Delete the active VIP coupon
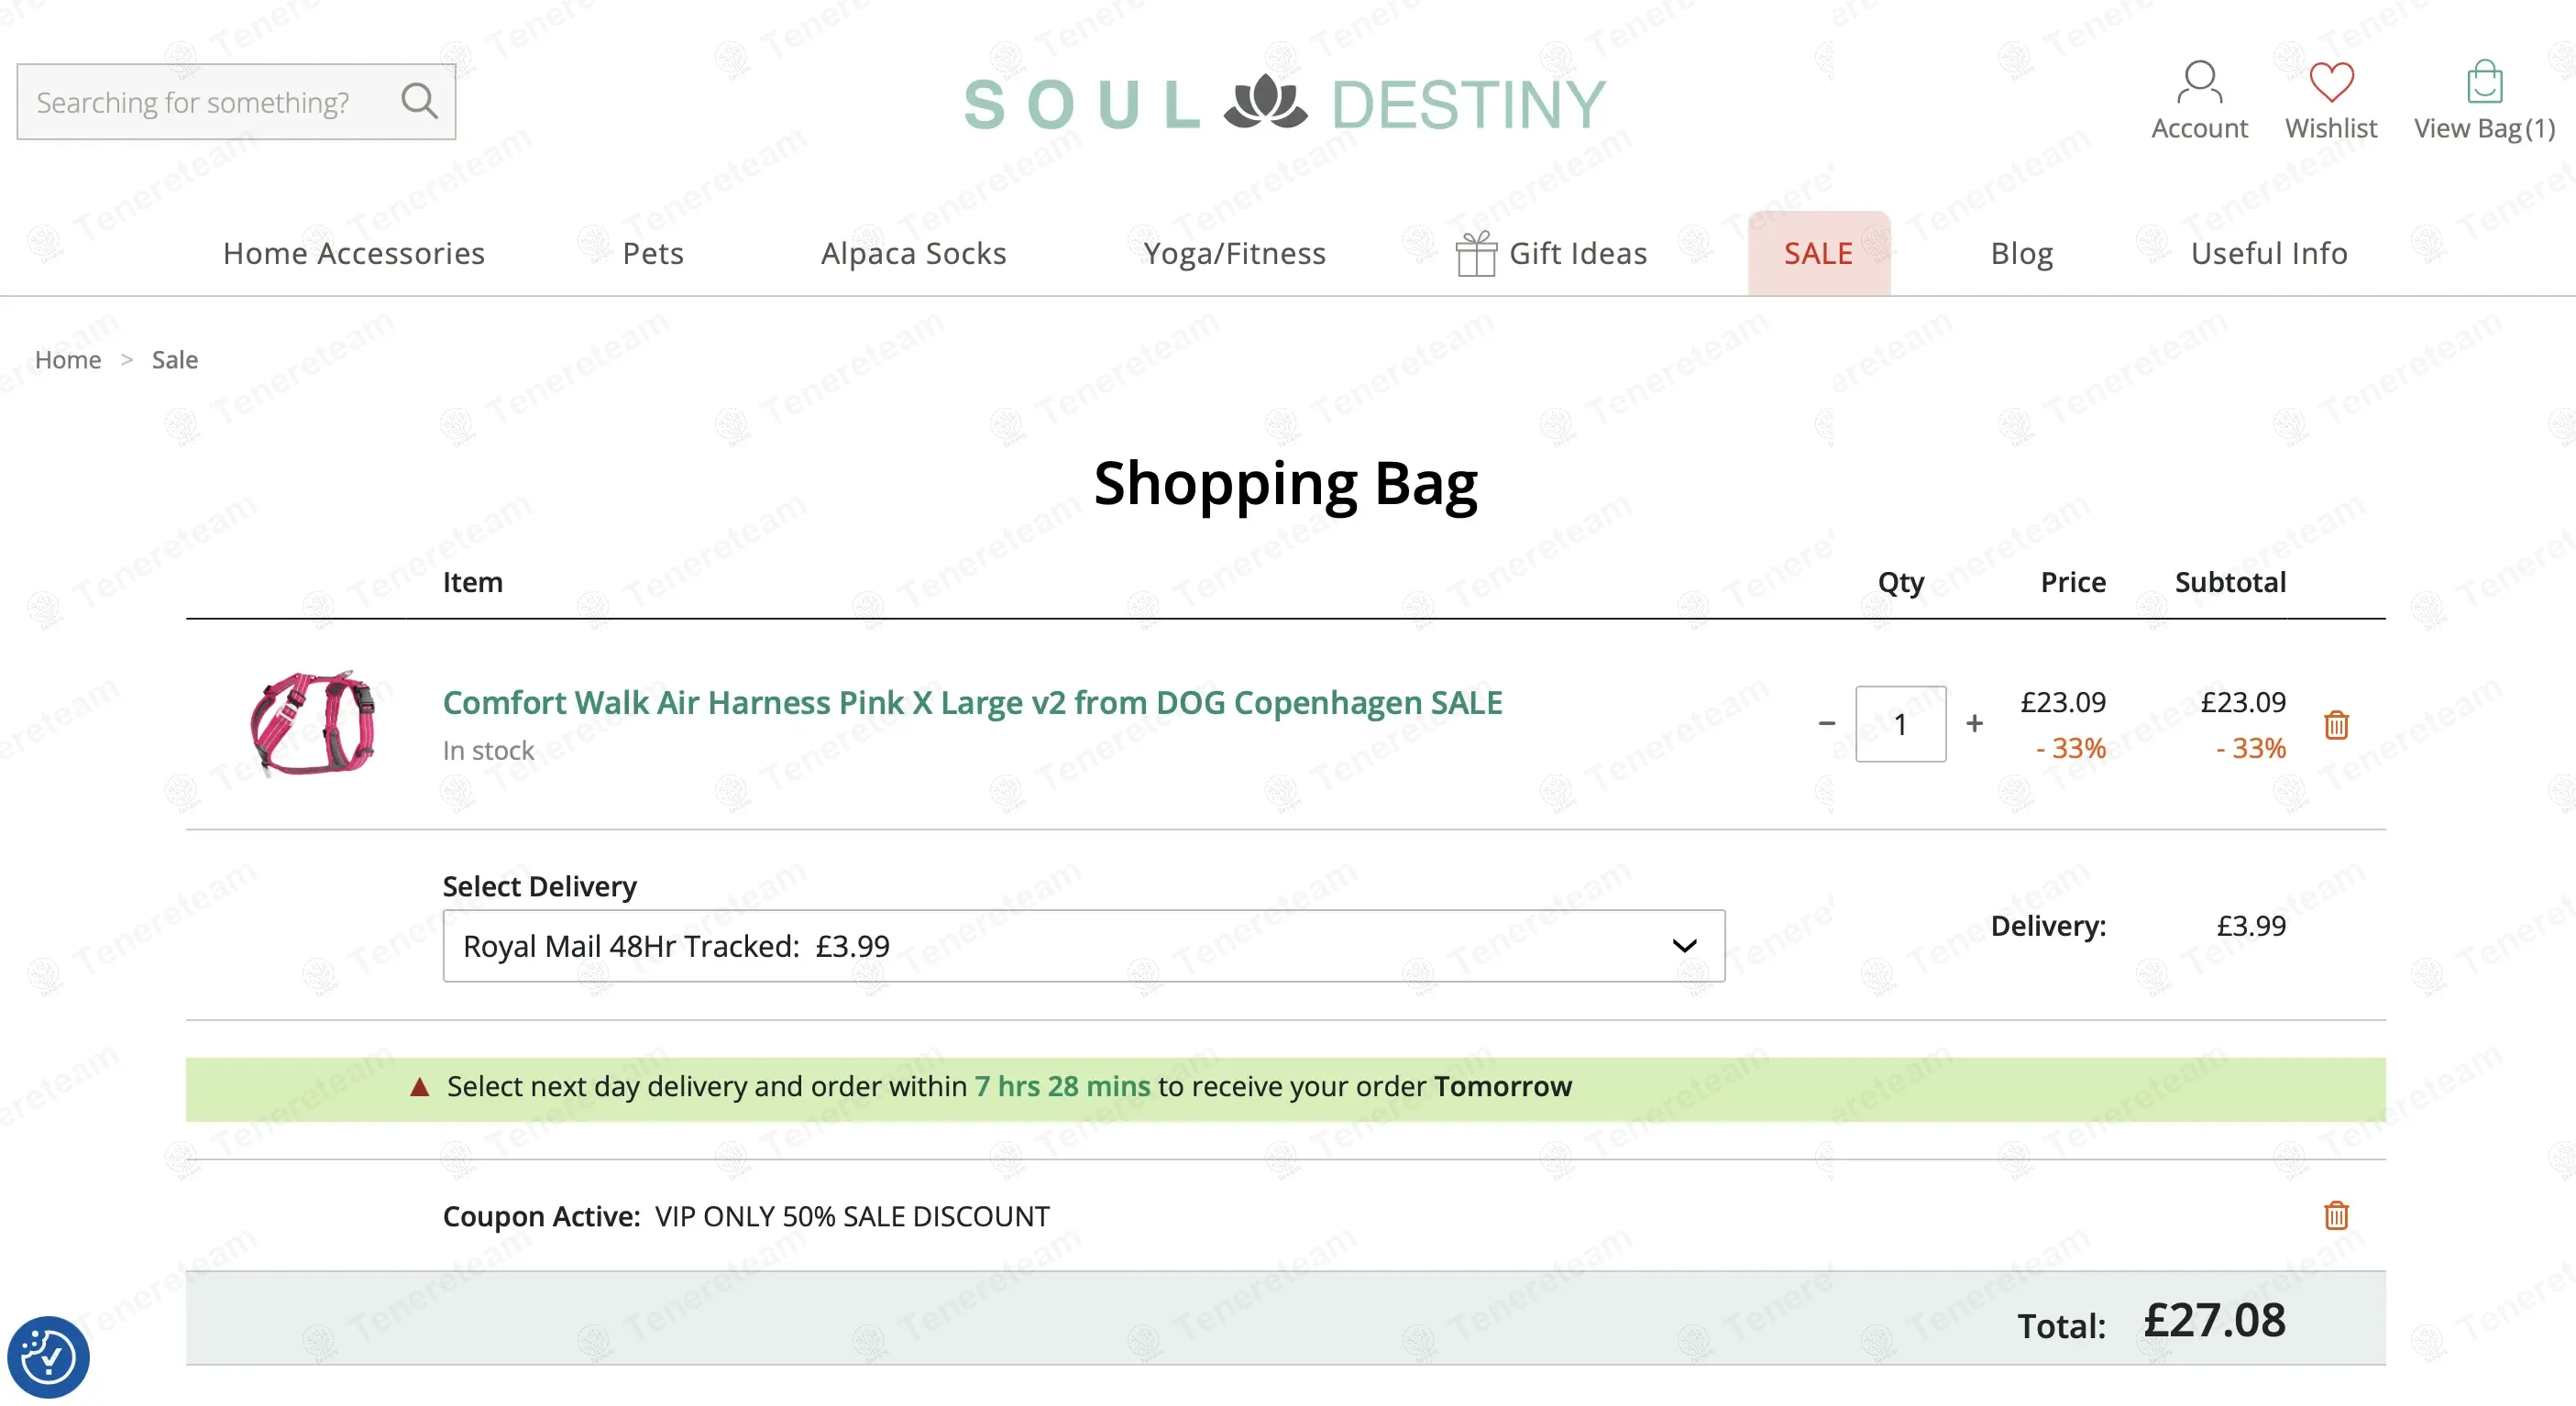Viewport: 2576px width, 1406px height. (2336, 1215)
